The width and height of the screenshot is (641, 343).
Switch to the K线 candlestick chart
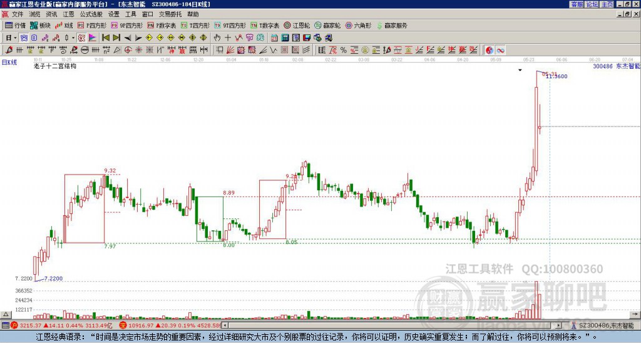[63, 25]
